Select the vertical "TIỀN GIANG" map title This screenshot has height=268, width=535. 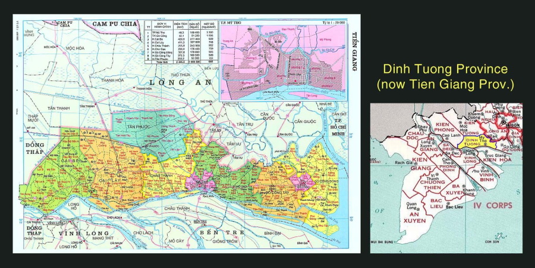354,52
